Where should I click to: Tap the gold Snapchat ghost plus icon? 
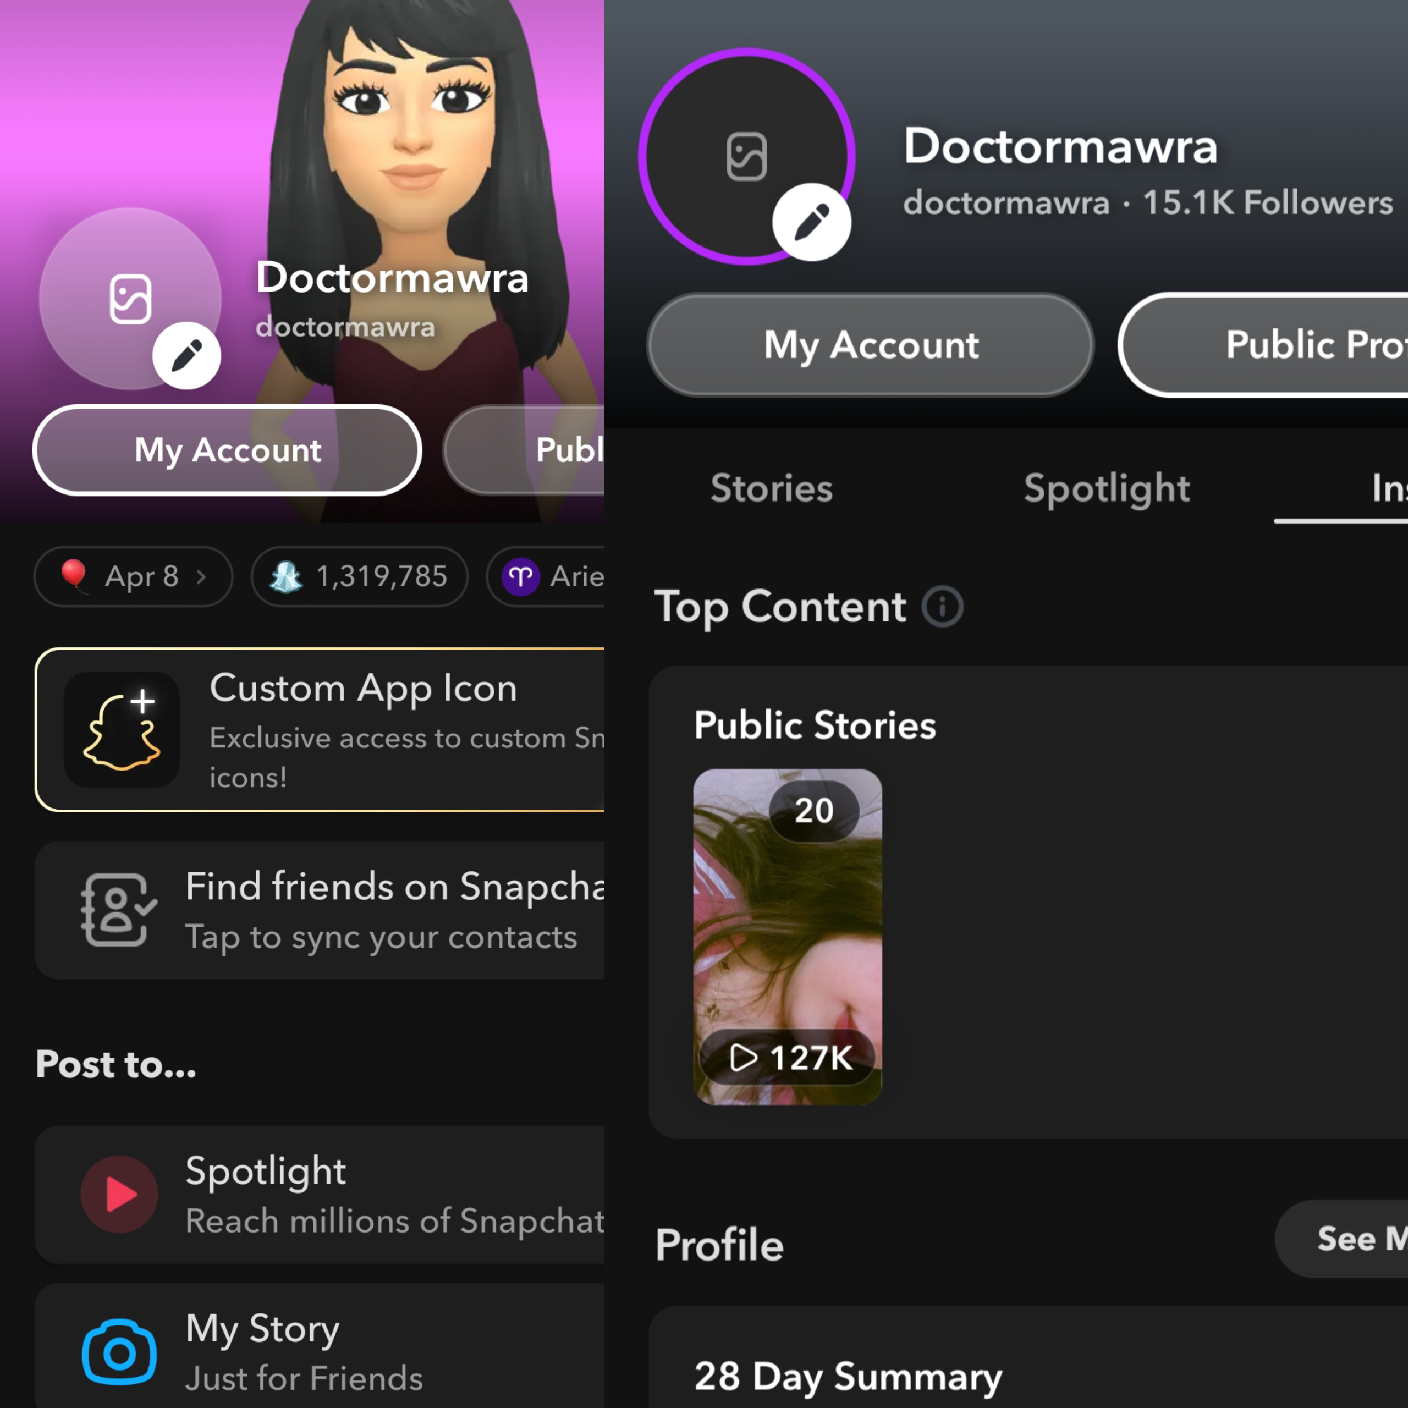(122, 729)
